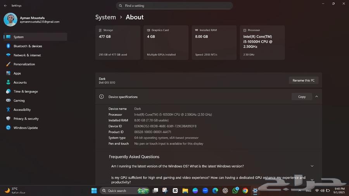
Task: Open the Processor info card
Action: tap(262, 43)
